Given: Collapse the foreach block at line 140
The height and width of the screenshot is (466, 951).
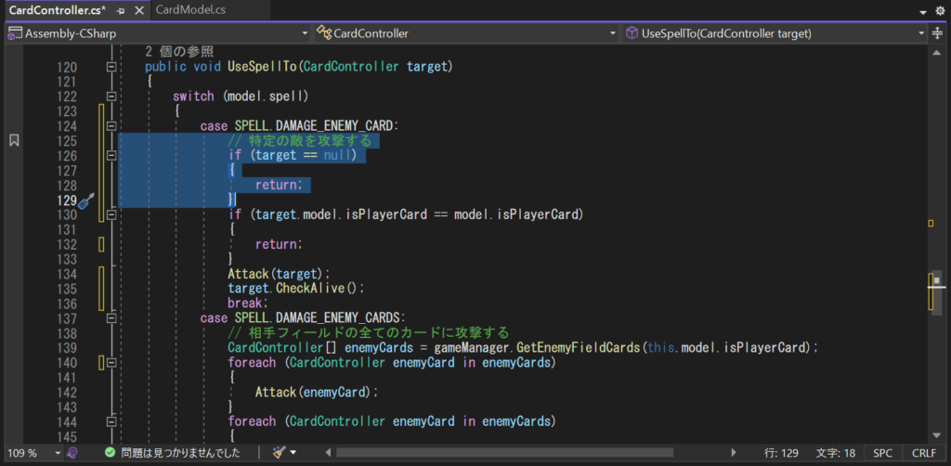Looking at the screenshot, I should pos(111,362).
